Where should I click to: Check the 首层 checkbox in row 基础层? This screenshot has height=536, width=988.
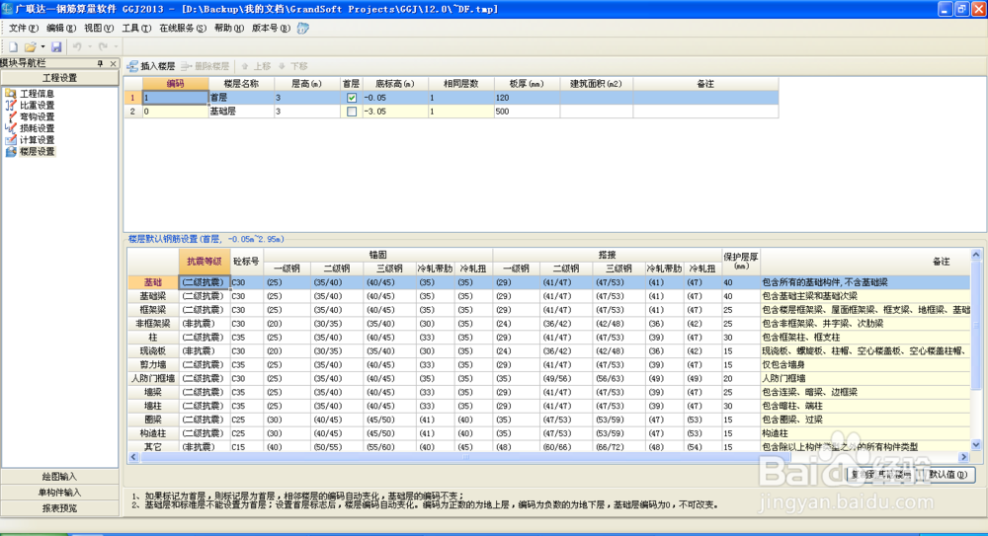[352, 112]
